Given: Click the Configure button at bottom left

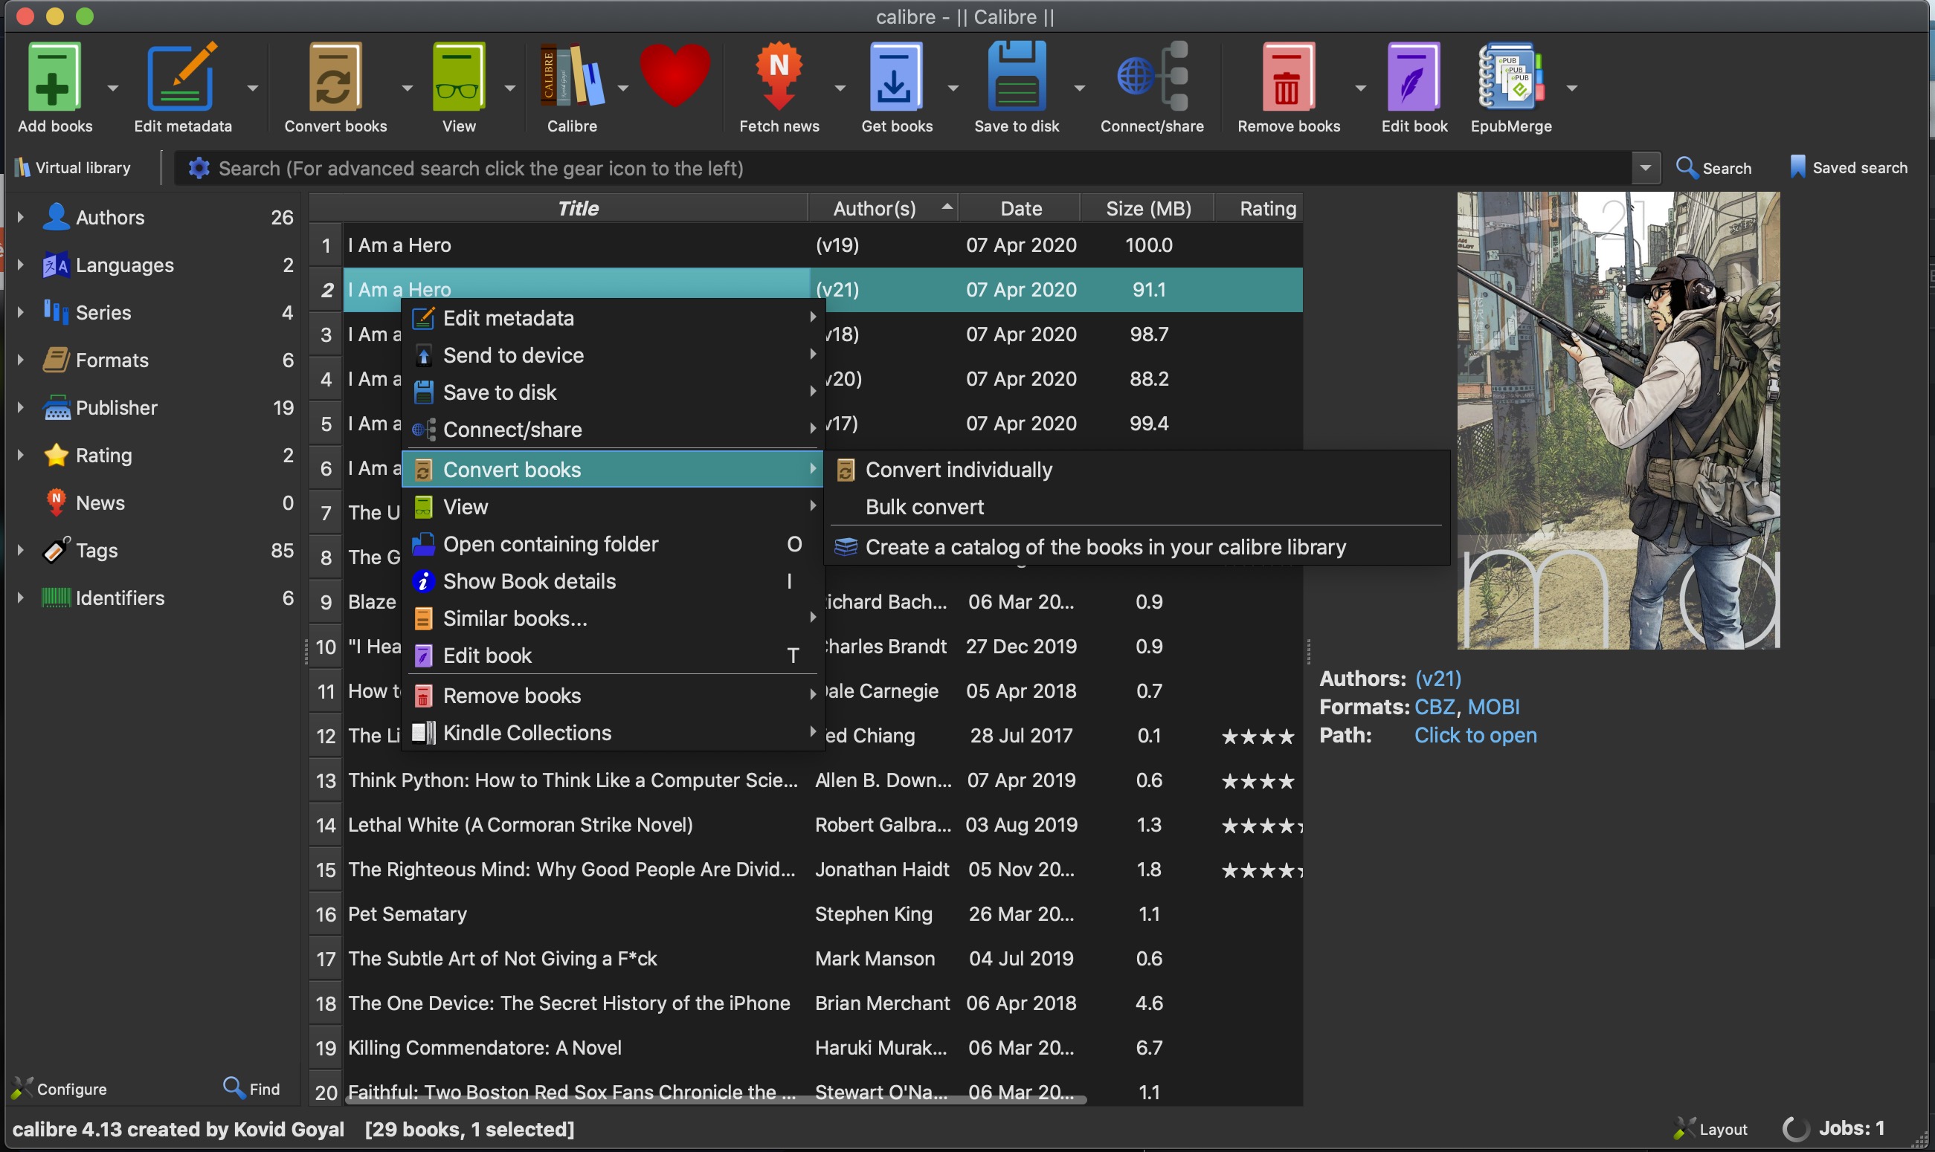Looking at the screenshot, I should click(58, 1088).
